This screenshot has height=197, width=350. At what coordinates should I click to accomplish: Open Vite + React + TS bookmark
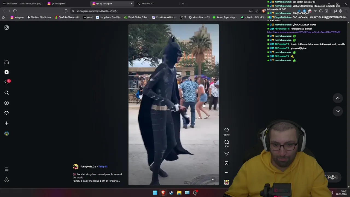[x=199, y=17]
